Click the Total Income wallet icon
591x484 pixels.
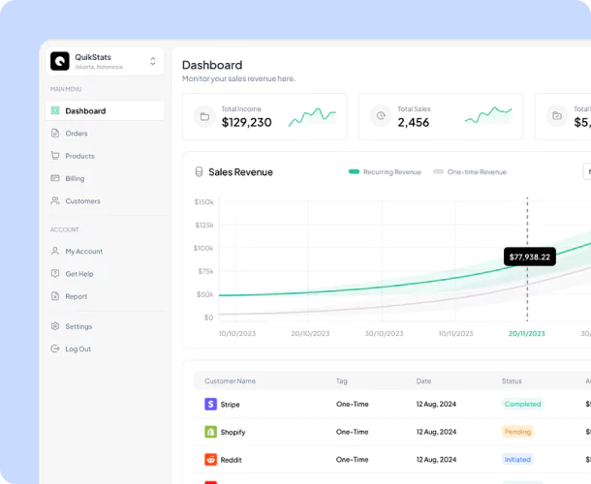pos(204,117)
